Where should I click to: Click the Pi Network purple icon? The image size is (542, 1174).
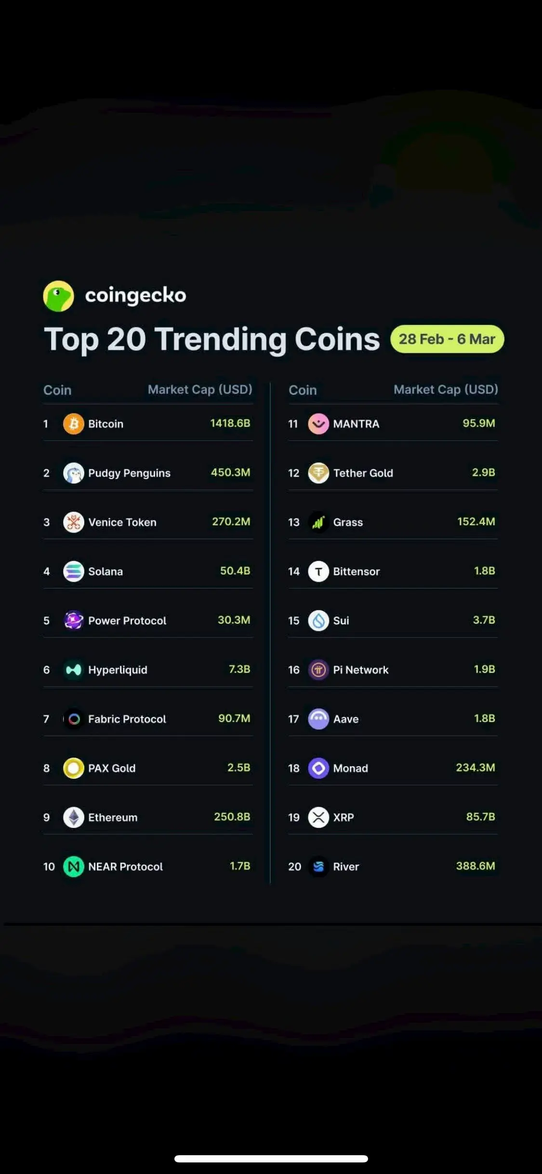pyautogui.click(x=318, y=670)
